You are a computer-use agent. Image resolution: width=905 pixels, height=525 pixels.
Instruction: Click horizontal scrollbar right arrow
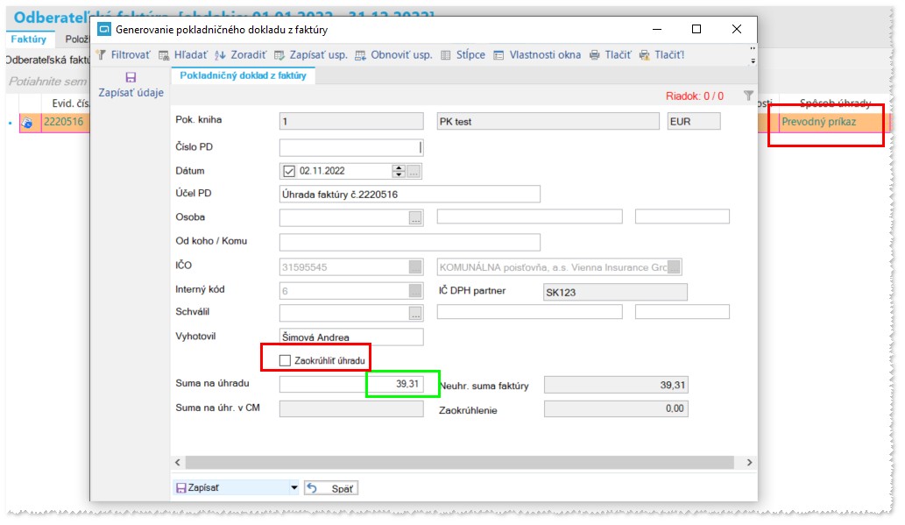coord(749,463)
